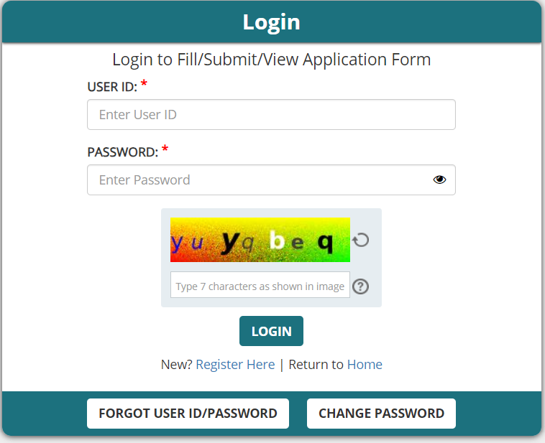Refresh the captcha image

[360, 240]
